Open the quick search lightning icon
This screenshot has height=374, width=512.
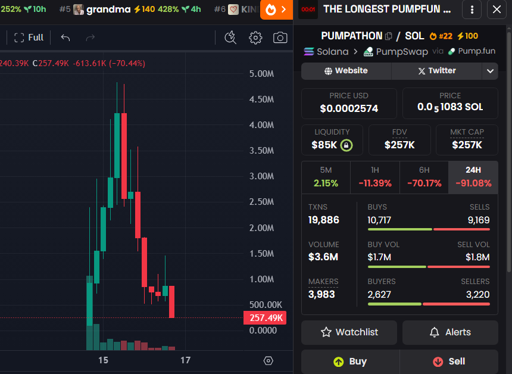[230, 38]
